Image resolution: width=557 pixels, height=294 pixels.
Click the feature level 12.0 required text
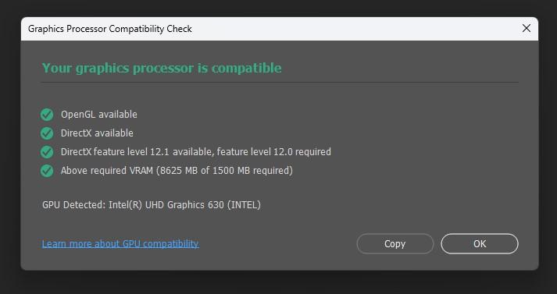[x=274, y=152]
